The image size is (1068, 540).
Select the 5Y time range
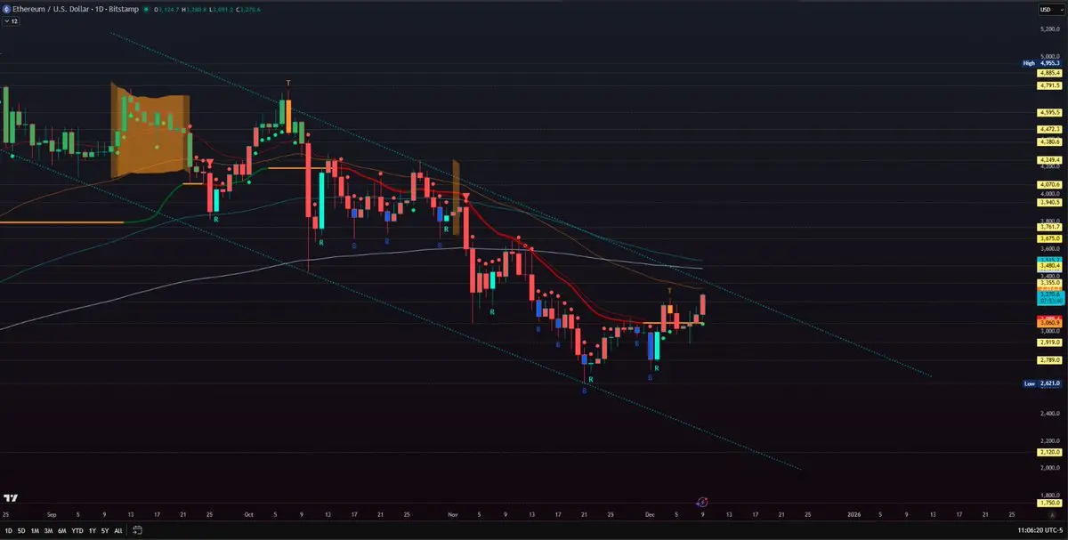(105, 531)
